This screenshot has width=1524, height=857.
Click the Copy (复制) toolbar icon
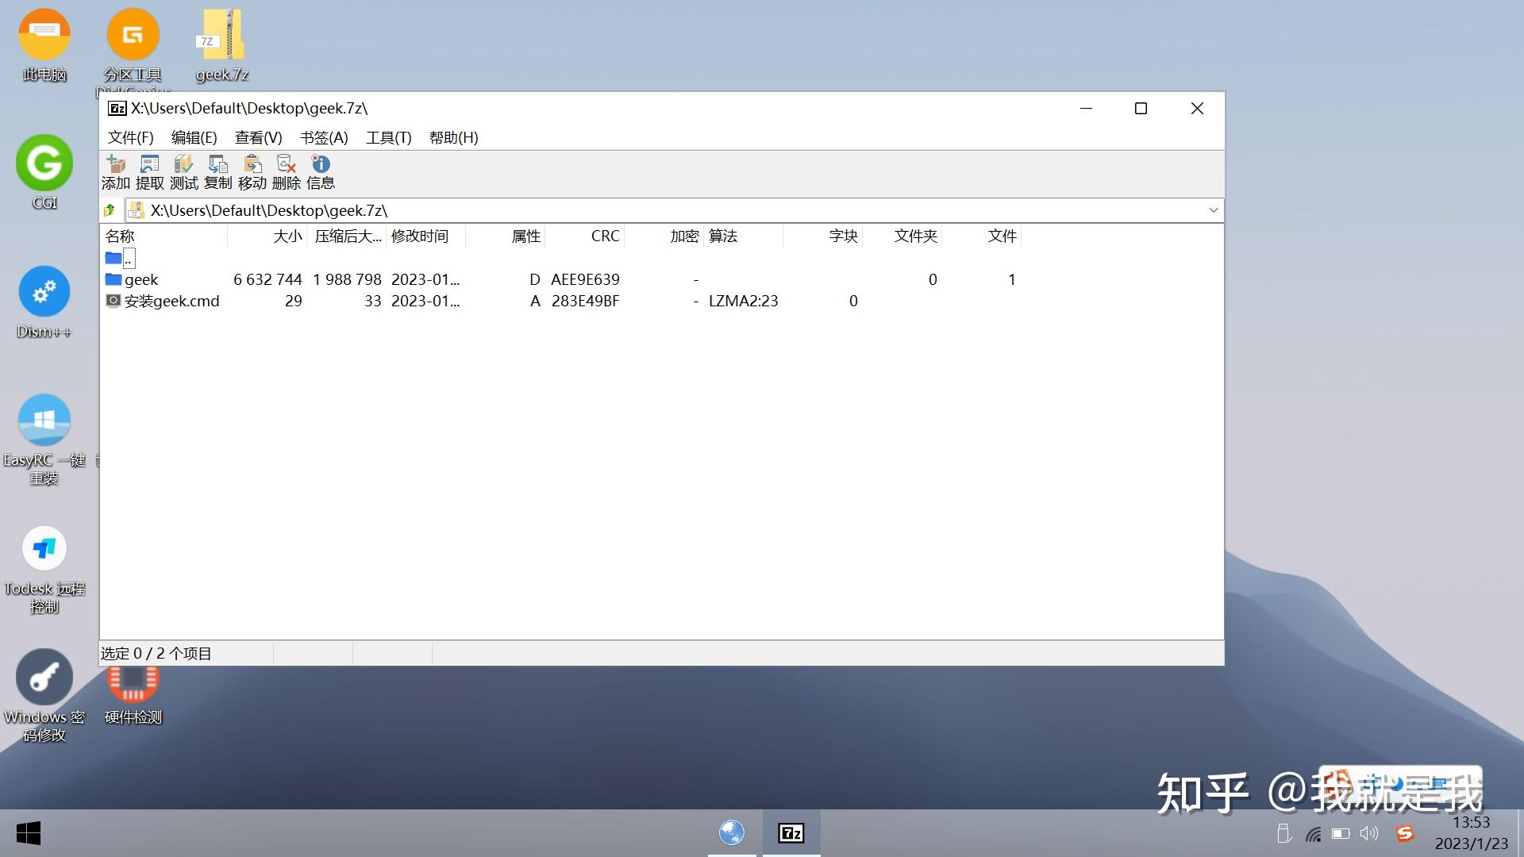click(x=217, y=164)
